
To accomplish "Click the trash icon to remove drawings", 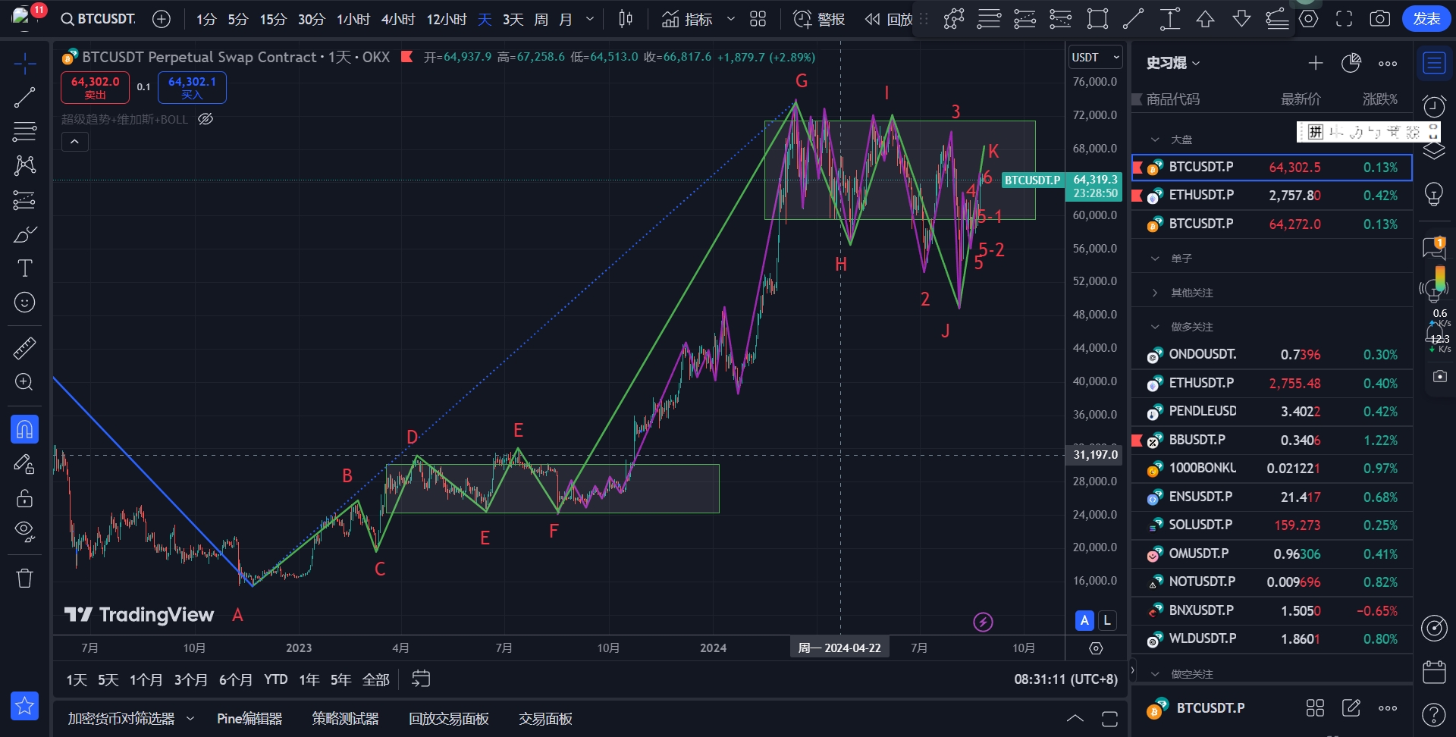I will 24,579.
